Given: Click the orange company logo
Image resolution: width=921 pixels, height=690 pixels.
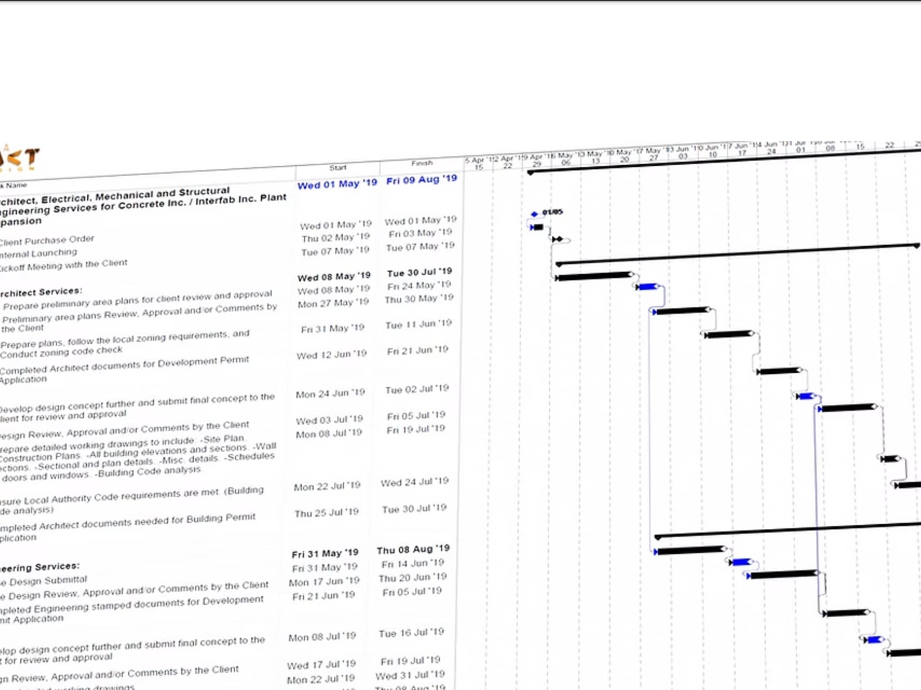Looking at the screenshot, I should (x=19, y=159).
